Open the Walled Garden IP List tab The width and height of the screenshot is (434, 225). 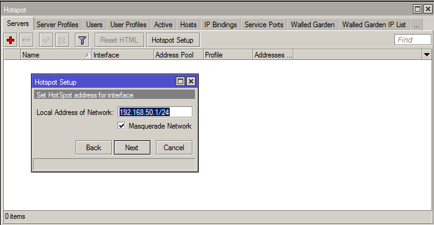pos(374,25)
